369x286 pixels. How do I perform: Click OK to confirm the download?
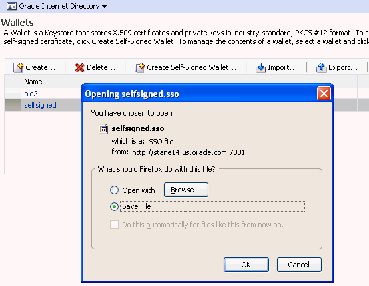[246, 265]
